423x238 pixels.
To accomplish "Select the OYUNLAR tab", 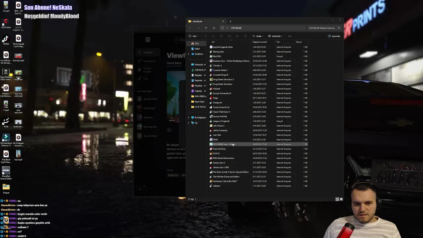I will point(206,21).
